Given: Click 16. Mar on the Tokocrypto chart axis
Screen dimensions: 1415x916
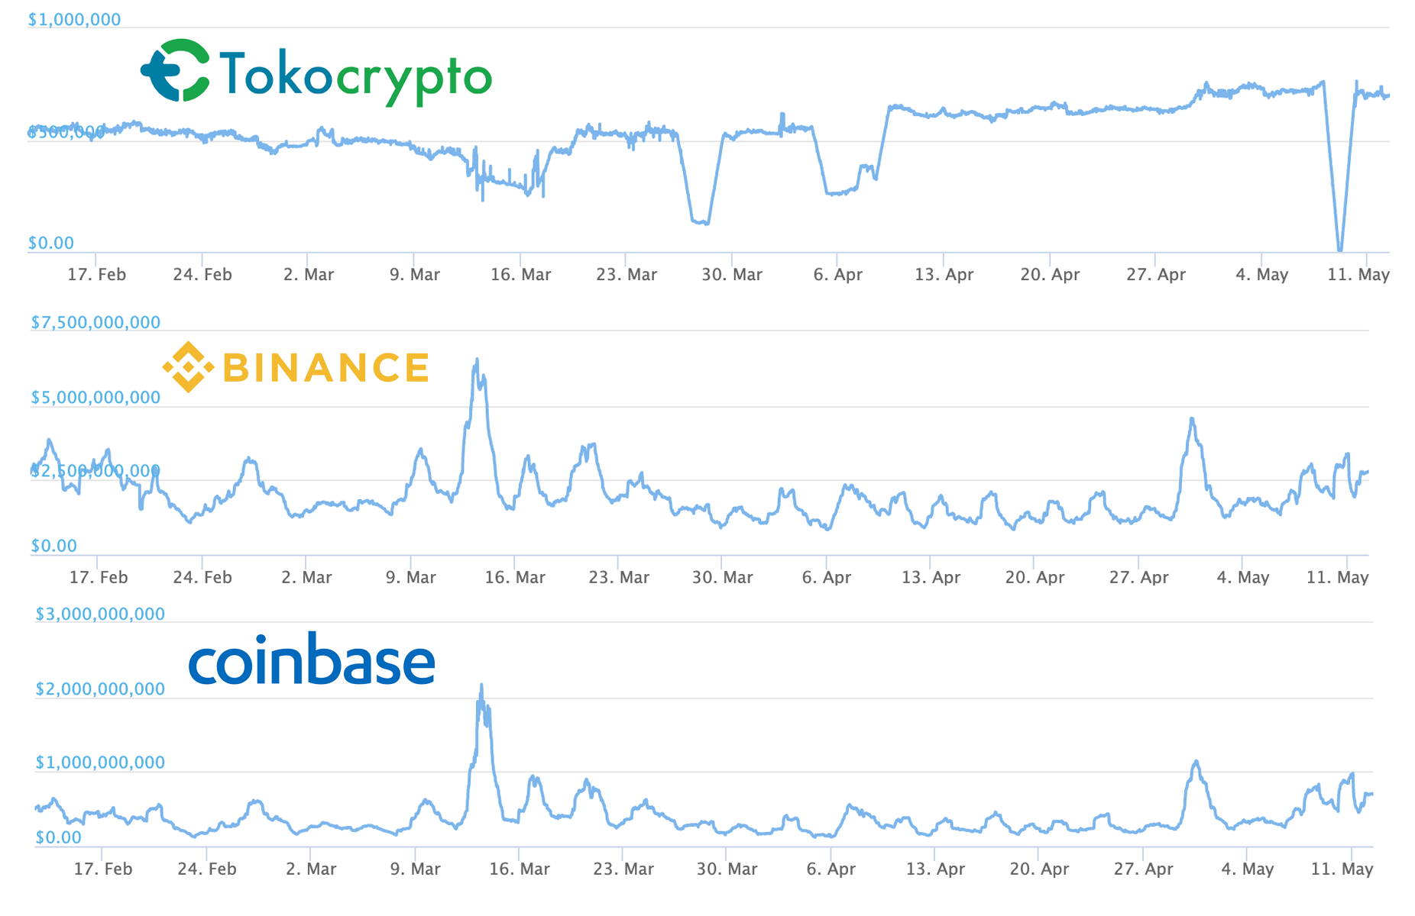Looking at the screenshot, I should point(520,275).
